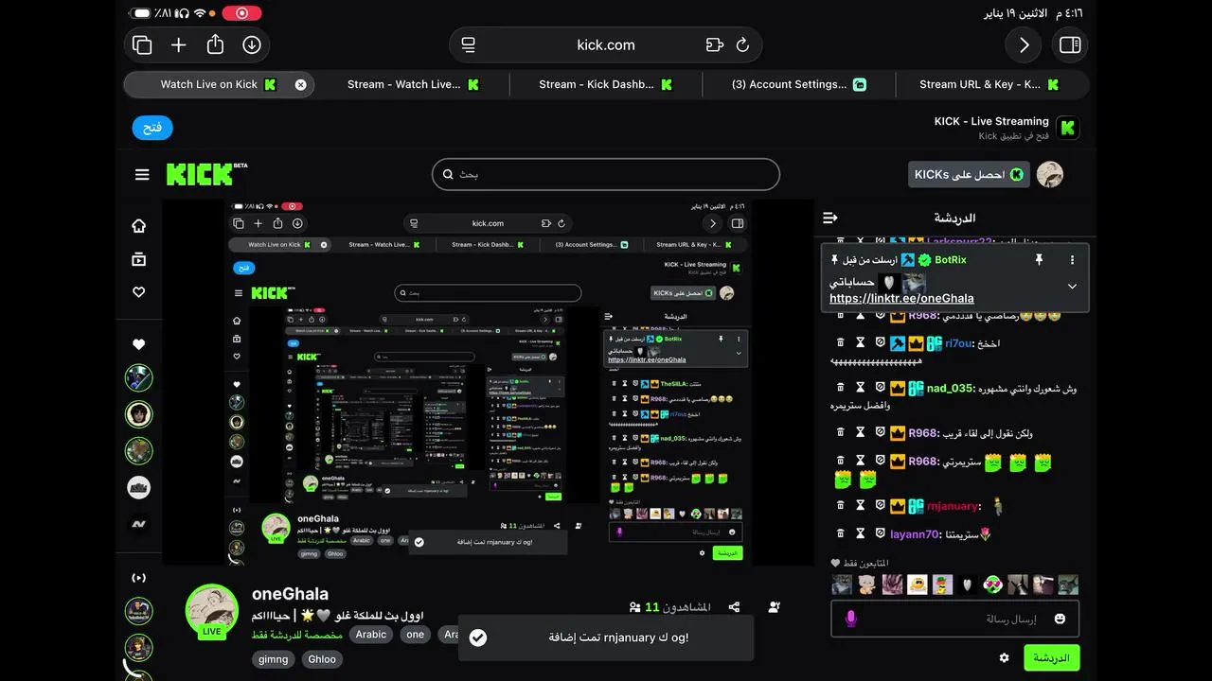The image size is (1212, 681).
Task: Click the purple microphone icon in chat
Action: pos(850,619)
